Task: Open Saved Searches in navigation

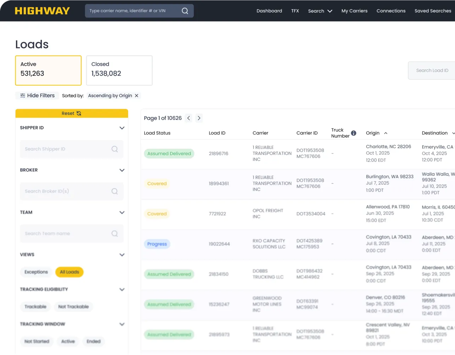Action: coord(433,11)
